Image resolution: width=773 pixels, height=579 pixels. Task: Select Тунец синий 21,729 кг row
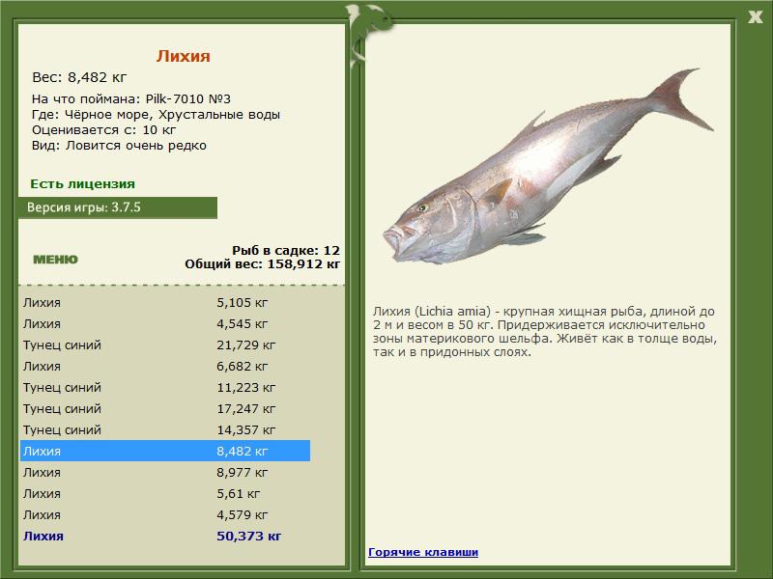(165, 345)
